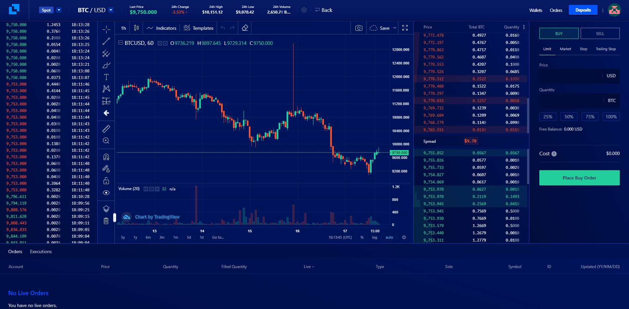
Task: Toggle stay in drawing mode
Action: point(106,169)
